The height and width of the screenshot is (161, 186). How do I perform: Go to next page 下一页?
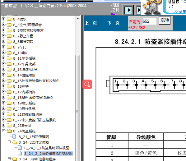click(x=114, y=23)
